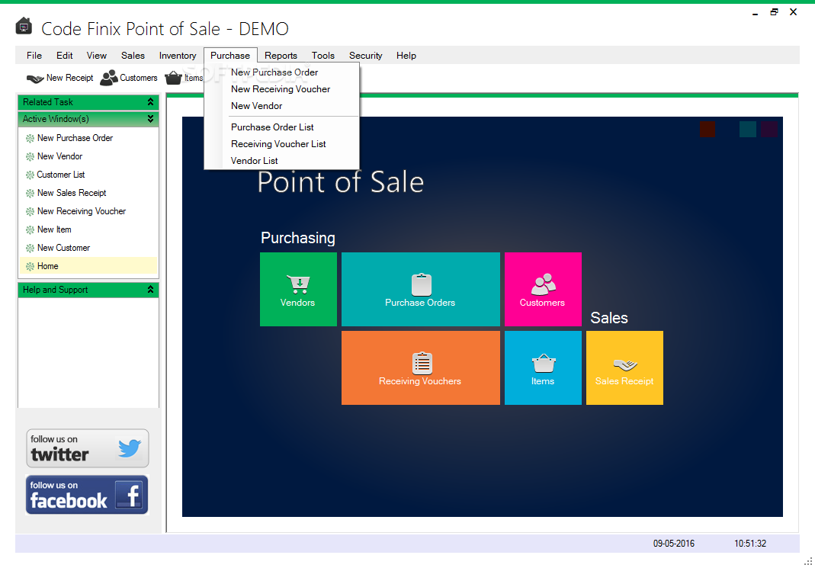Open the View menu

[x=97, y=56]
